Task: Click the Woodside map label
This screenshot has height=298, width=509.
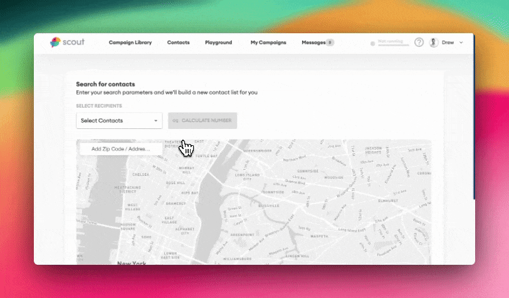Action: coord(333,177)
